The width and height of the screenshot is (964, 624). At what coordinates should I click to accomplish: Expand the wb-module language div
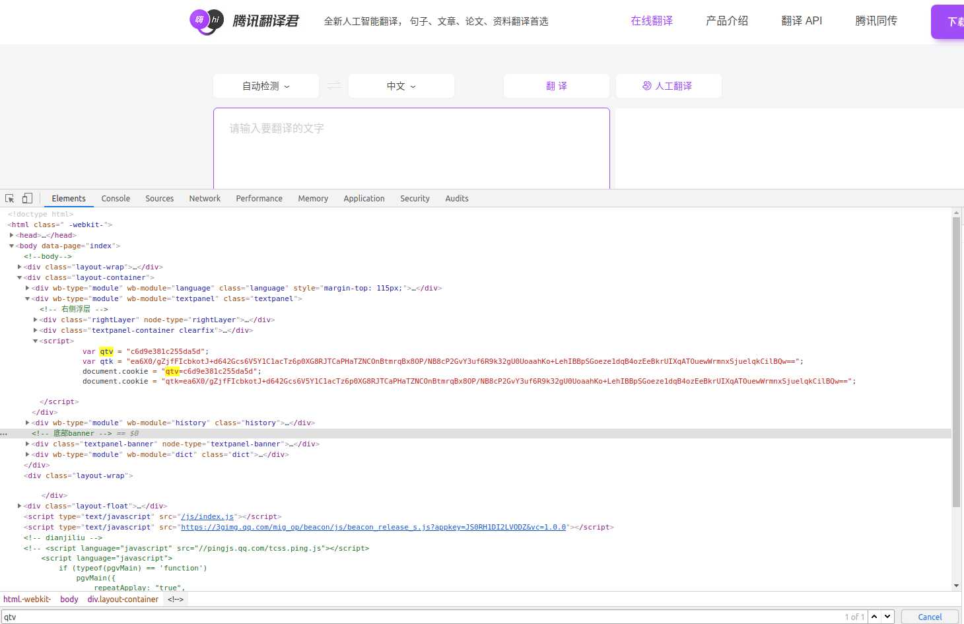[27, 288]
